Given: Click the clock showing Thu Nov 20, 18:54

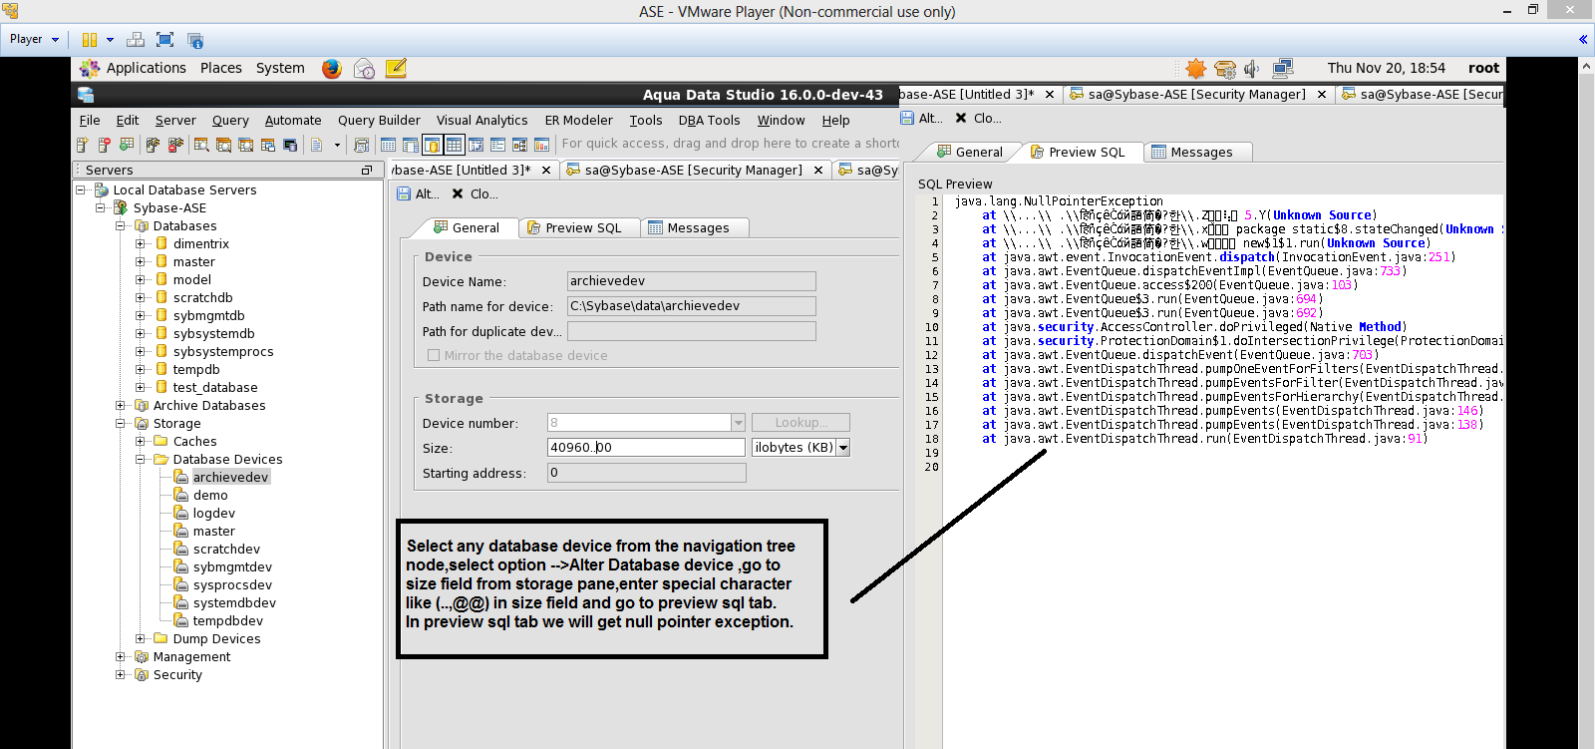Looking at the screenshot, I should (1386, 68).
